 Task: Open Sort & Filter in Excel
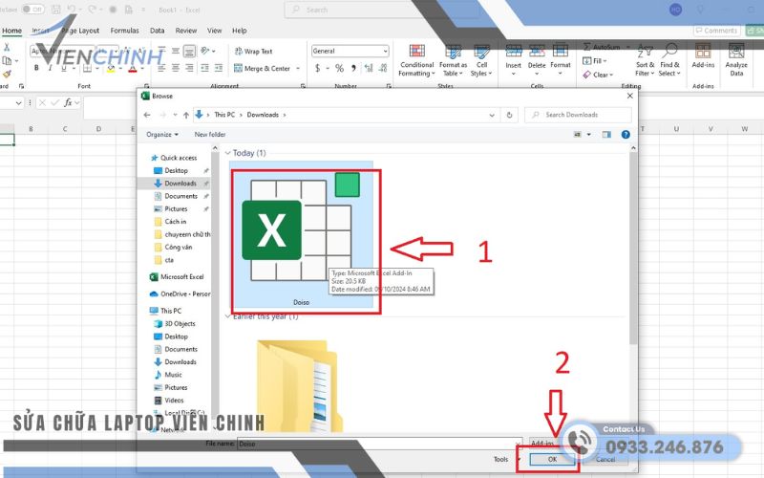[645, 60]
